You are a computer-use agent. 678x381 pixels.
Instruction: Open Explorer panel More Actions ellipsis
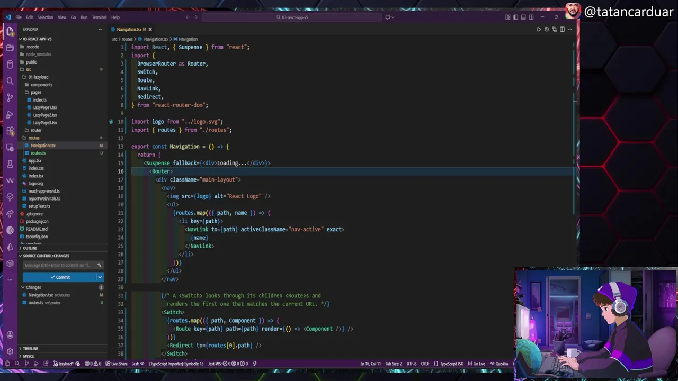pyautogui.click(x=100, y=29)
